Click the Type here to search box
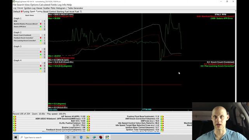This screenshot has width=249, height=140. tap(42, 137)
